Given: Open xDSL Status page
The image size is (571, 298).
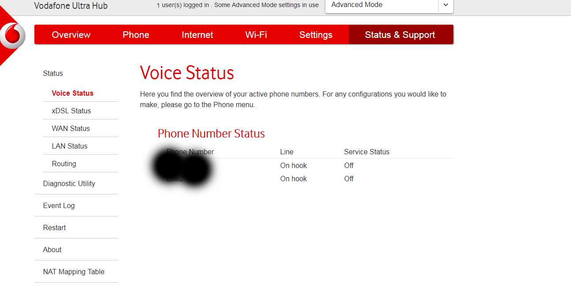Looking at the screenshot, I should [x=71, y=111].
